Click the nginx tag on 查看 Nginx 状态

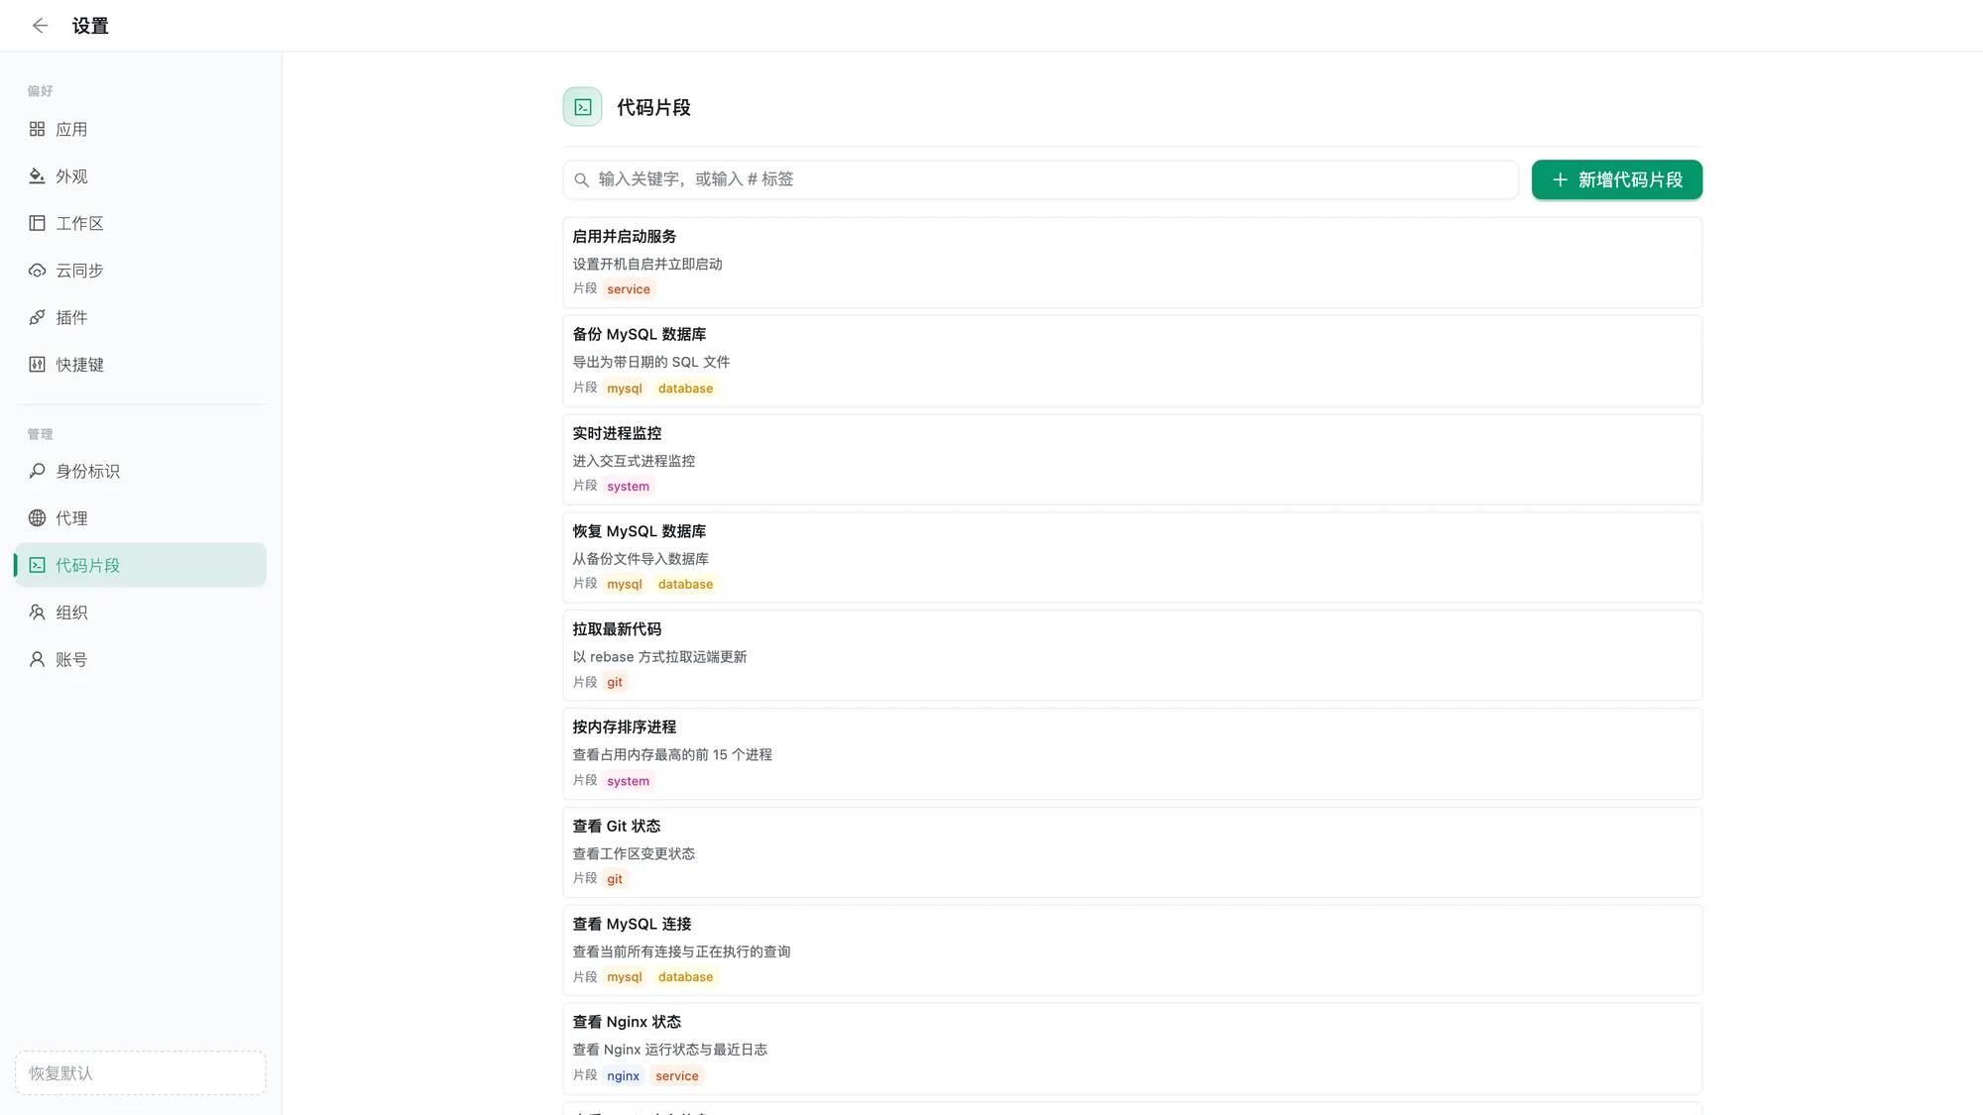tap(623, 1076)
